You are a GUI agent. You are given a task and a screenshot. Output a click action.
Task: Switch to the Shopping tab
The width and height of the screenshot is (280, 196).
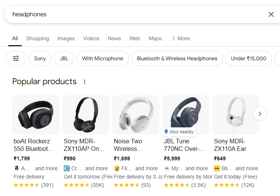[38, 38]
